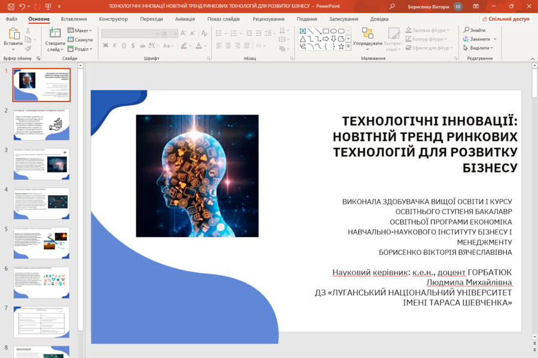Viewport: 538px width, 358px height.
Task: Click the Undo arrow icon
Action: tap(22, 6)
